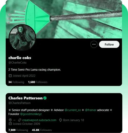This screenshot has height=133, width=128.
Task: Open the @goodmonkeyz mention link
Action: coord(31,114)
